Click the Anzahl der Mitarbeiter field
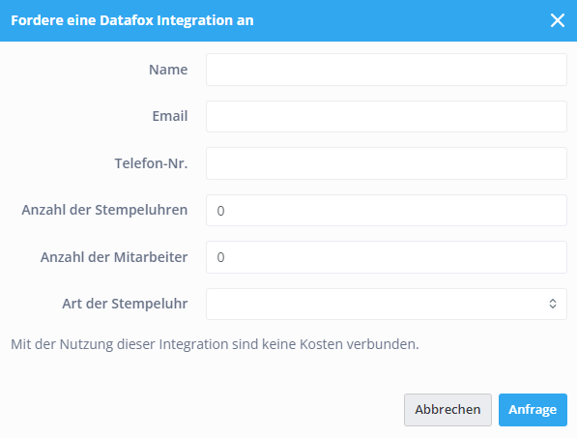The width and height of the screenshot is (577, 438). tap(387, 257)
